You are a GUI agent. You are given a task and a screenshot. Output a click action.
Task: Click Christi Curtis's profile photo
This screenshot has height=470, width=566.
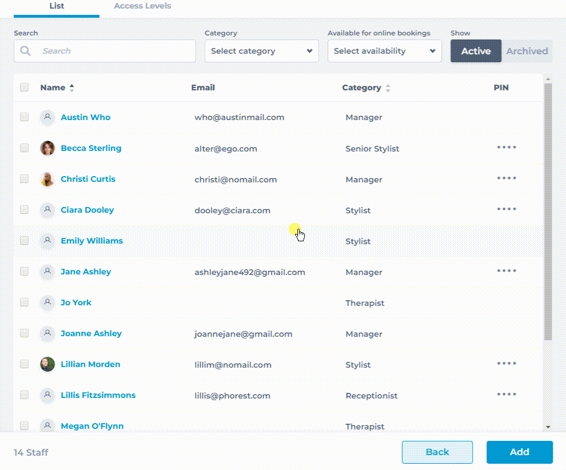47,178
